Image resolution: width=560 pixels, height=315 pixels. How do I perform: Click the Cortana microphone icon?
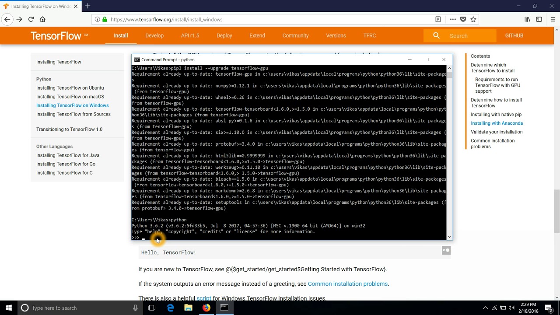tap(136, 308)
